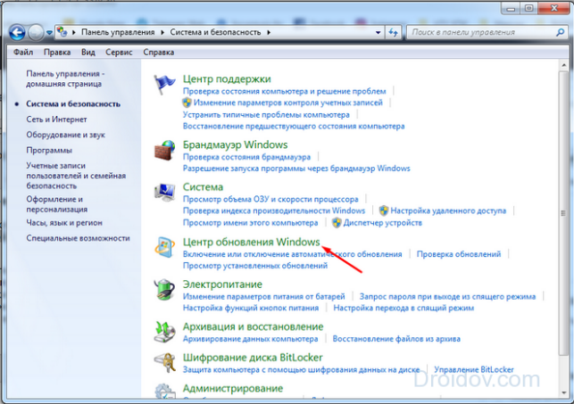
Task: Click shield icon beside Изменение параметров контроля
Action: [x=187, y=103]
